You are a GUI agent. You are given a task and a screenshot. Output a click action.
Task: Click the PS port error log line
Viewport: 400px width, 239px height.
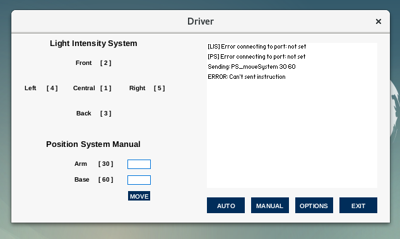click(257, 57)
